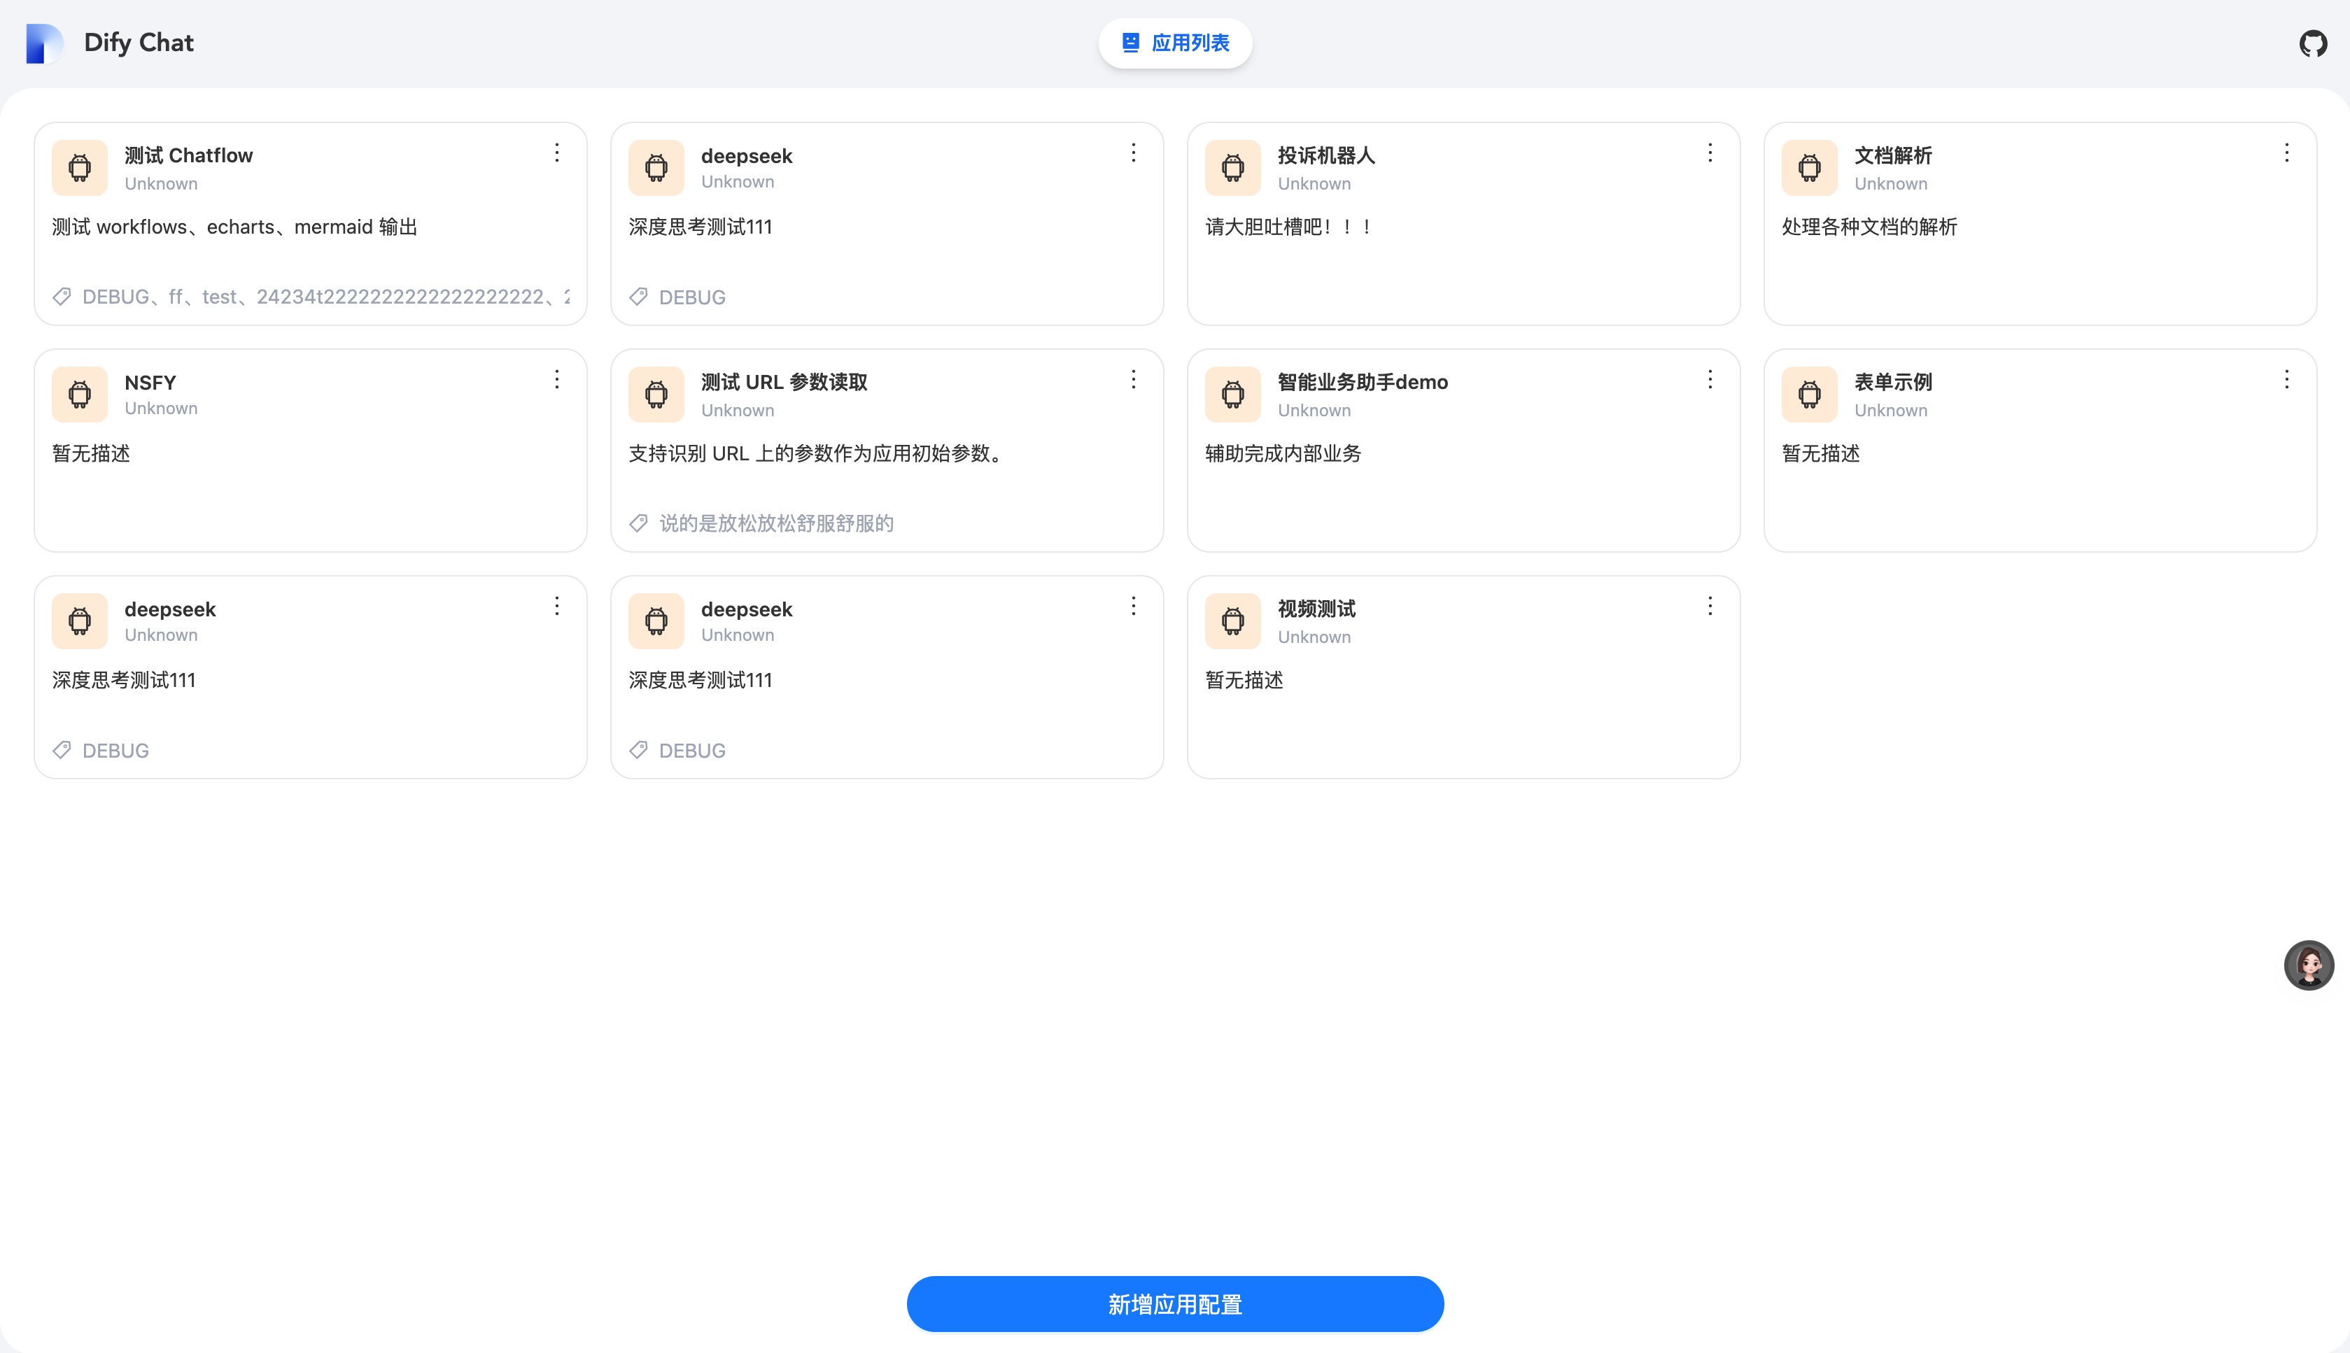Screen dimensions: 2350x1353
Task: Click the 新增应用配置 button
Action: [1175, 1304]
